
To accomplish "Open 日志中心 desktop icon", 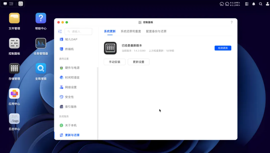I will click(14, 119).
